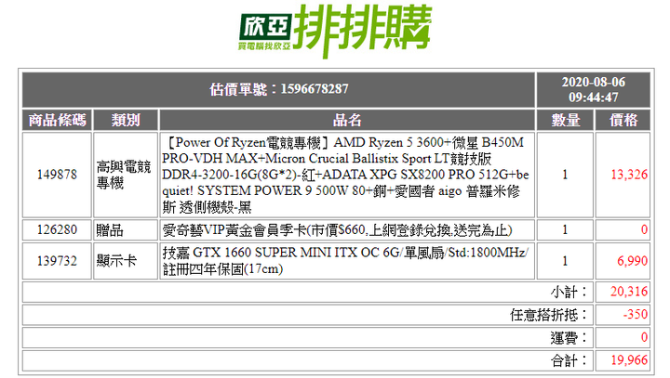Click the 任意搭折抵 label
Image resolution: width=670 pixels, height=378 pixels.
pyautogui.click(x=549, y=315)
